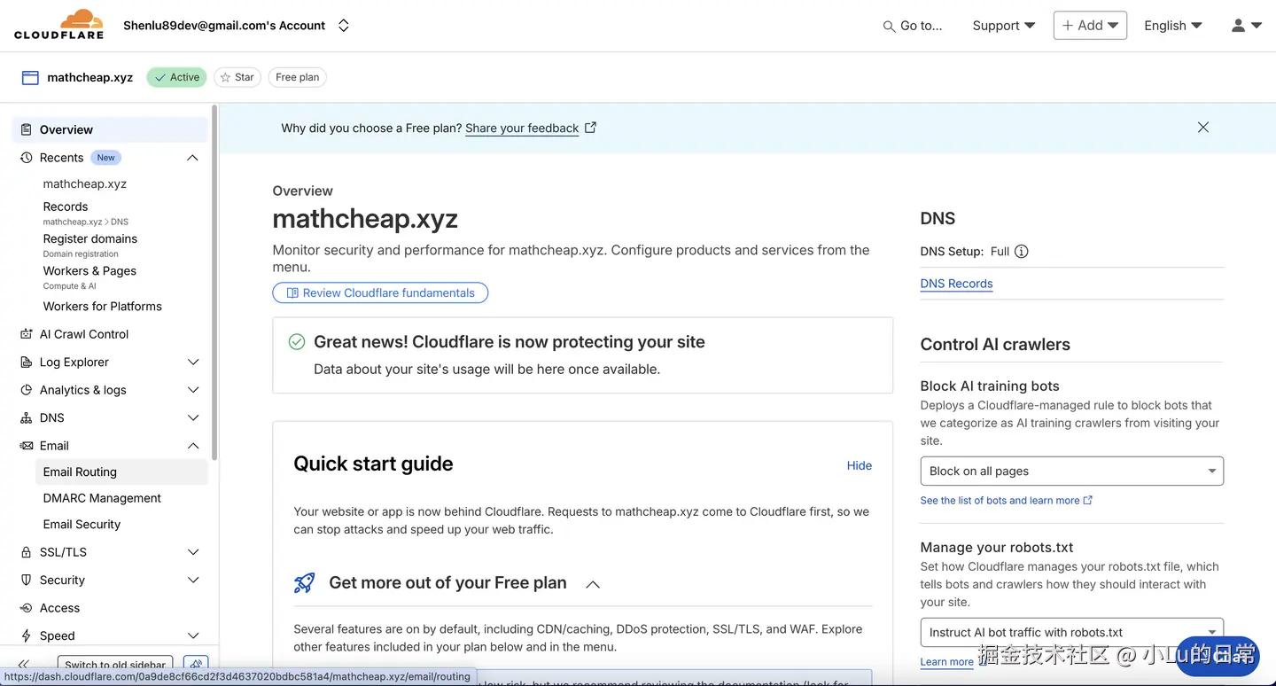Open the Block on all pages dropdown
This screenshot has width=1276, height=686.
[x=1071, y=472]
